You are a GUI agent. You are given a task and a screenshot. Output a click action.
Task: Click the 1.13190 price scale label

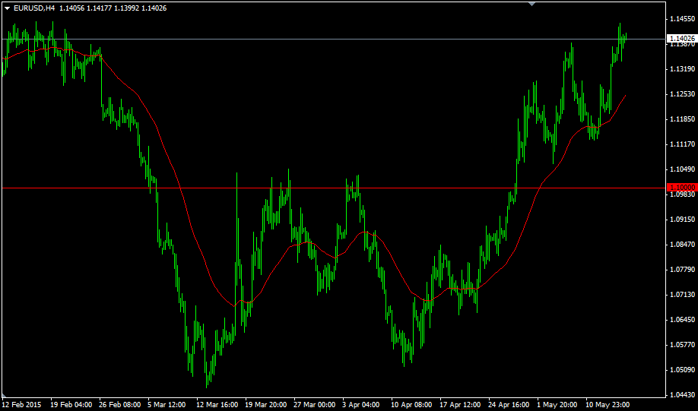[x=683, y=69]
